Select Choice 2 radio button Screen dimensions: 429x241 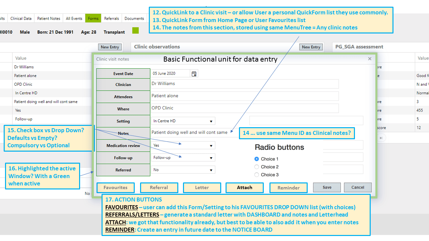point(257,167)
